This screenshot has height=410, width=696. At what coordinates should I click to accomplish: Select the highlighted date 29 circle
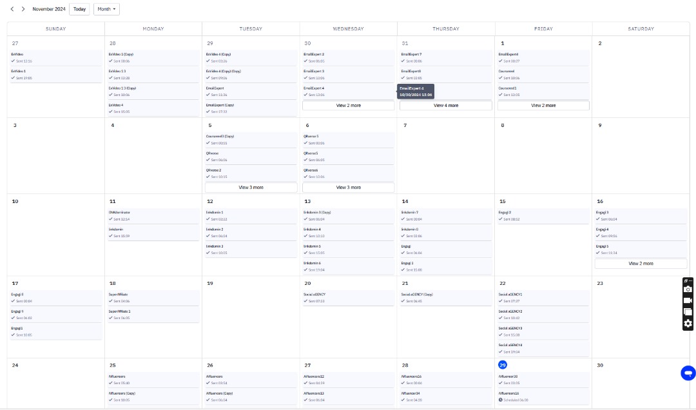click(503, 365)
